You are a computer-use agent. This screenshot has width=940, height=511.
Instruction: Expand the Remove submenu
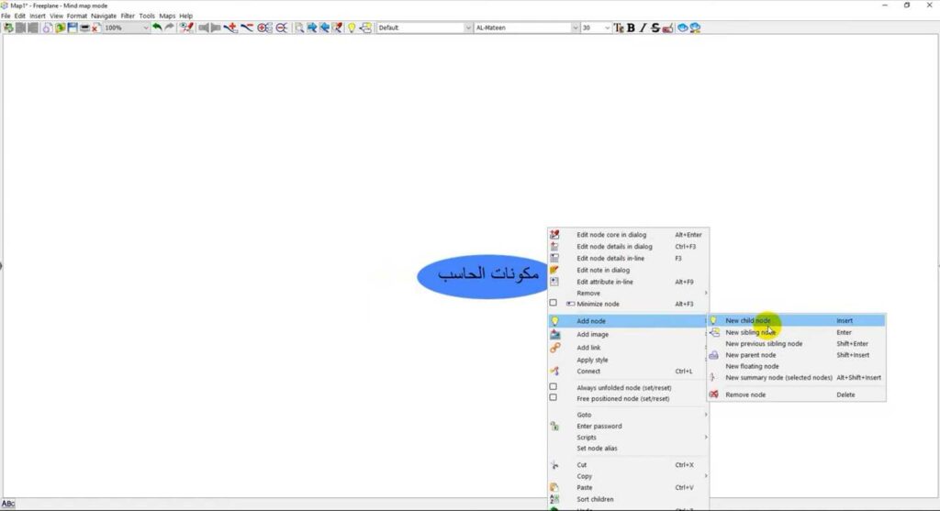pos(628,293)
